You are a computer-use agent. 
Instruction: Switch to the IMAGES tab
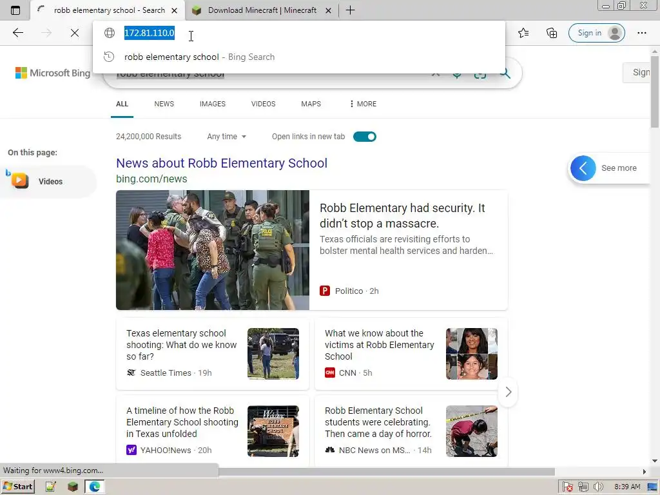point(213,104)
